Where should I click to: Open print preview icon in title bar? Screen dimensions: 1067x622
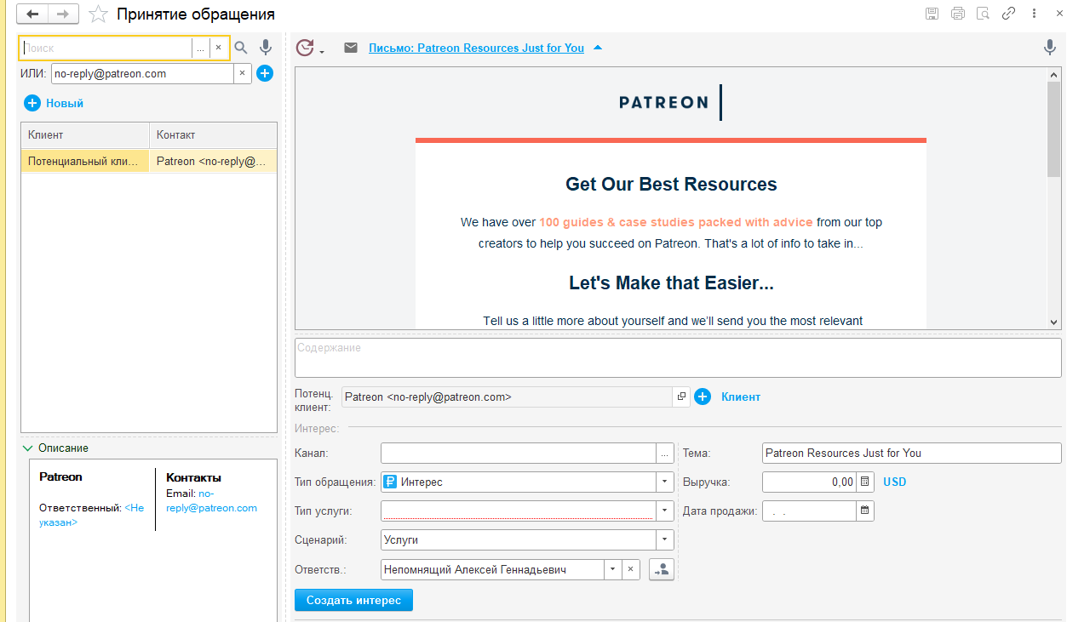983,14
